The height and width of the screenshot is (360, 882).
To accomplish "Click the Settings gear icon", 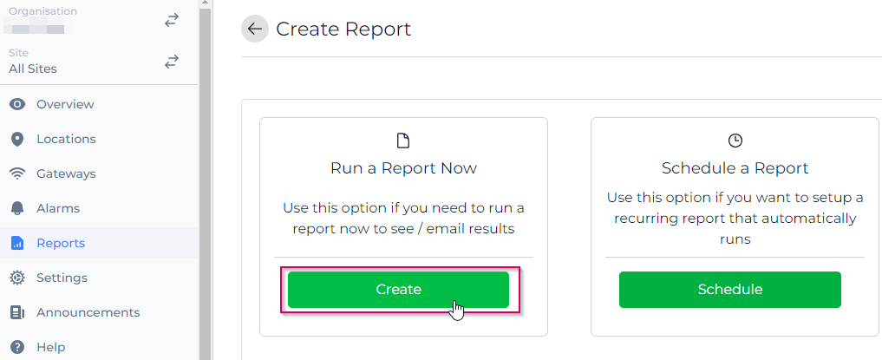I will (x=16, y=278).
